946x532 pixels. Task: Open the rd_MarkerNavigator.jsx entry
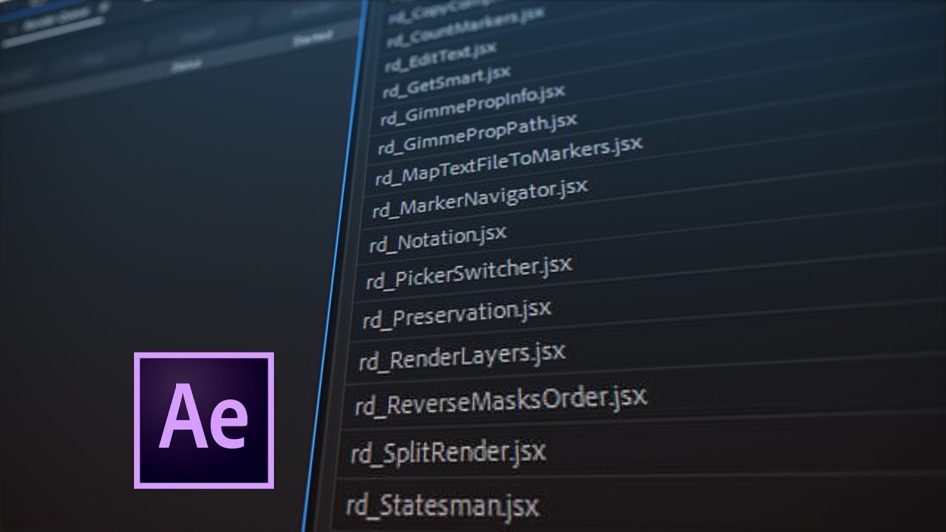[x=480, y=197]
